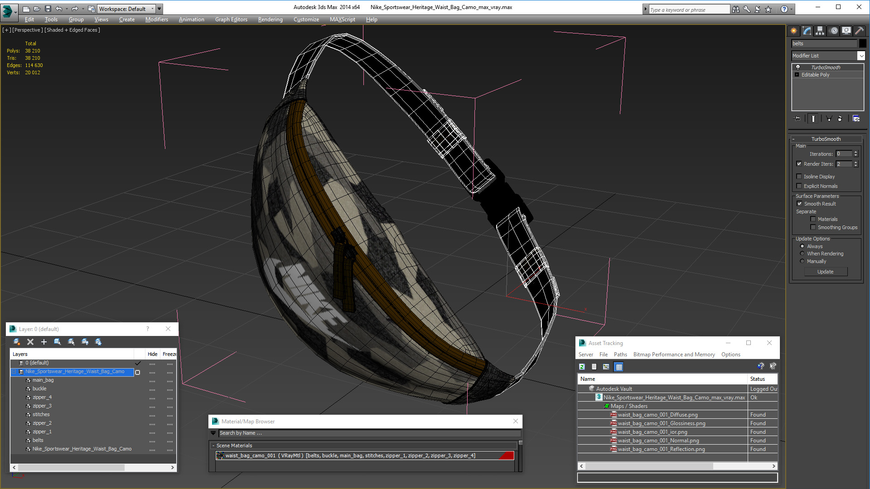
Task: Open the Hierarchy command panel tab
Action: (820, 31)
